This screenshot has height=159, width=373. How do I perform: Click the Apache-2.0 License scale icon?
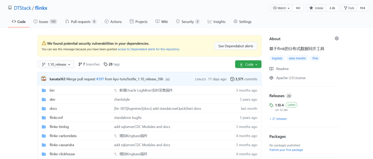pos(271,78)
